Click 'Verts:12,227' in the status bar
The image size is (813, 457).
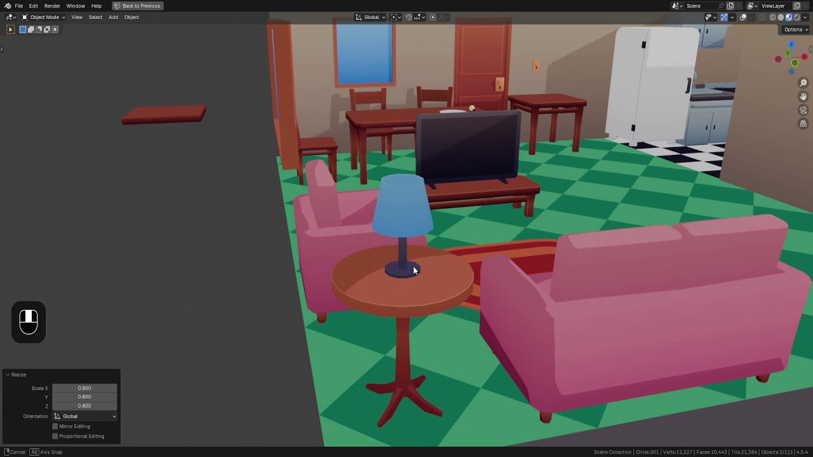coord(678,452)
